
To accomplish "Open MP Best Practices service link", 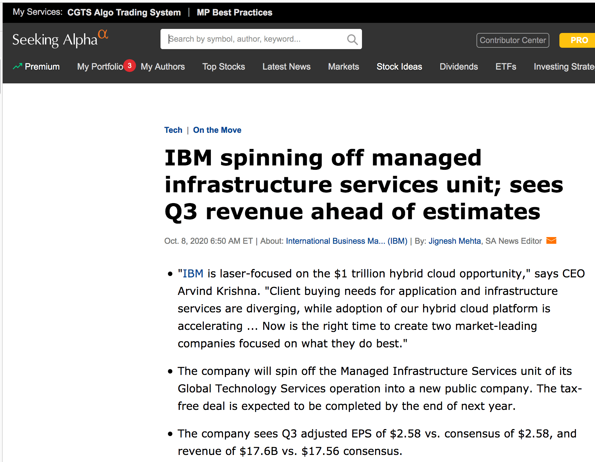I will pos(234,12).
